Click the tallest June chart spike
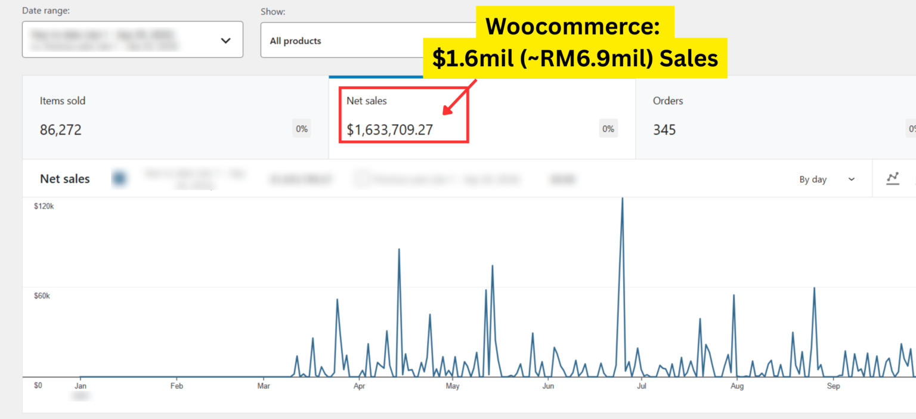Viewport: 916px width, 419px height. pos(622,200)
